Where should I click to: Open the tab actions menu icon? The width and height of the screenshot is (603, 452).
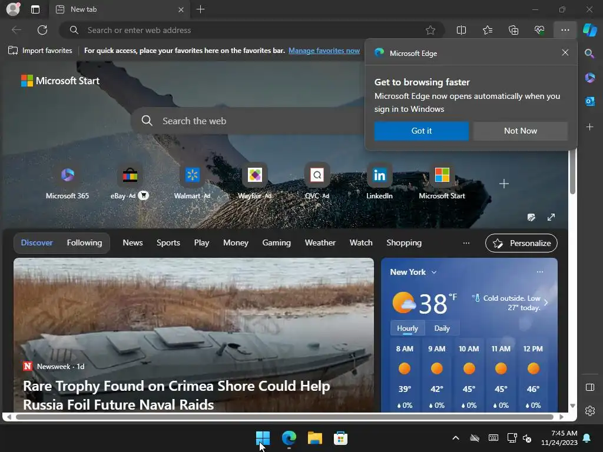(x=35, y=9)
